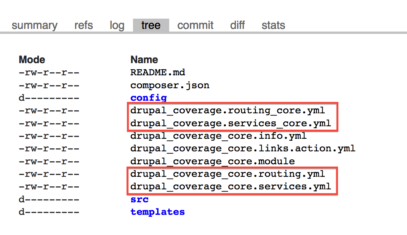407x235 pixels.
Task: Show the stats tab
Action: point(273,25)
